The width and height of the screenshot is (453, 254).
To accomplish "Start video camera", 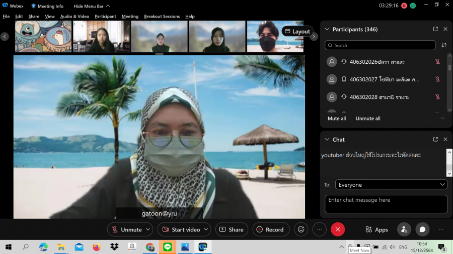I will click(x=180, y=229).
